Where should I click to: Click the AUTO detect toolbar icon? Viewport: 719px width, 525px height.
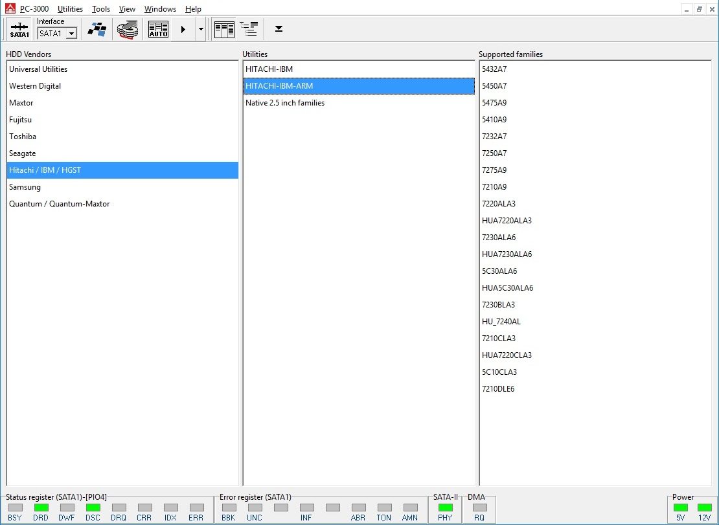(158, 29)
